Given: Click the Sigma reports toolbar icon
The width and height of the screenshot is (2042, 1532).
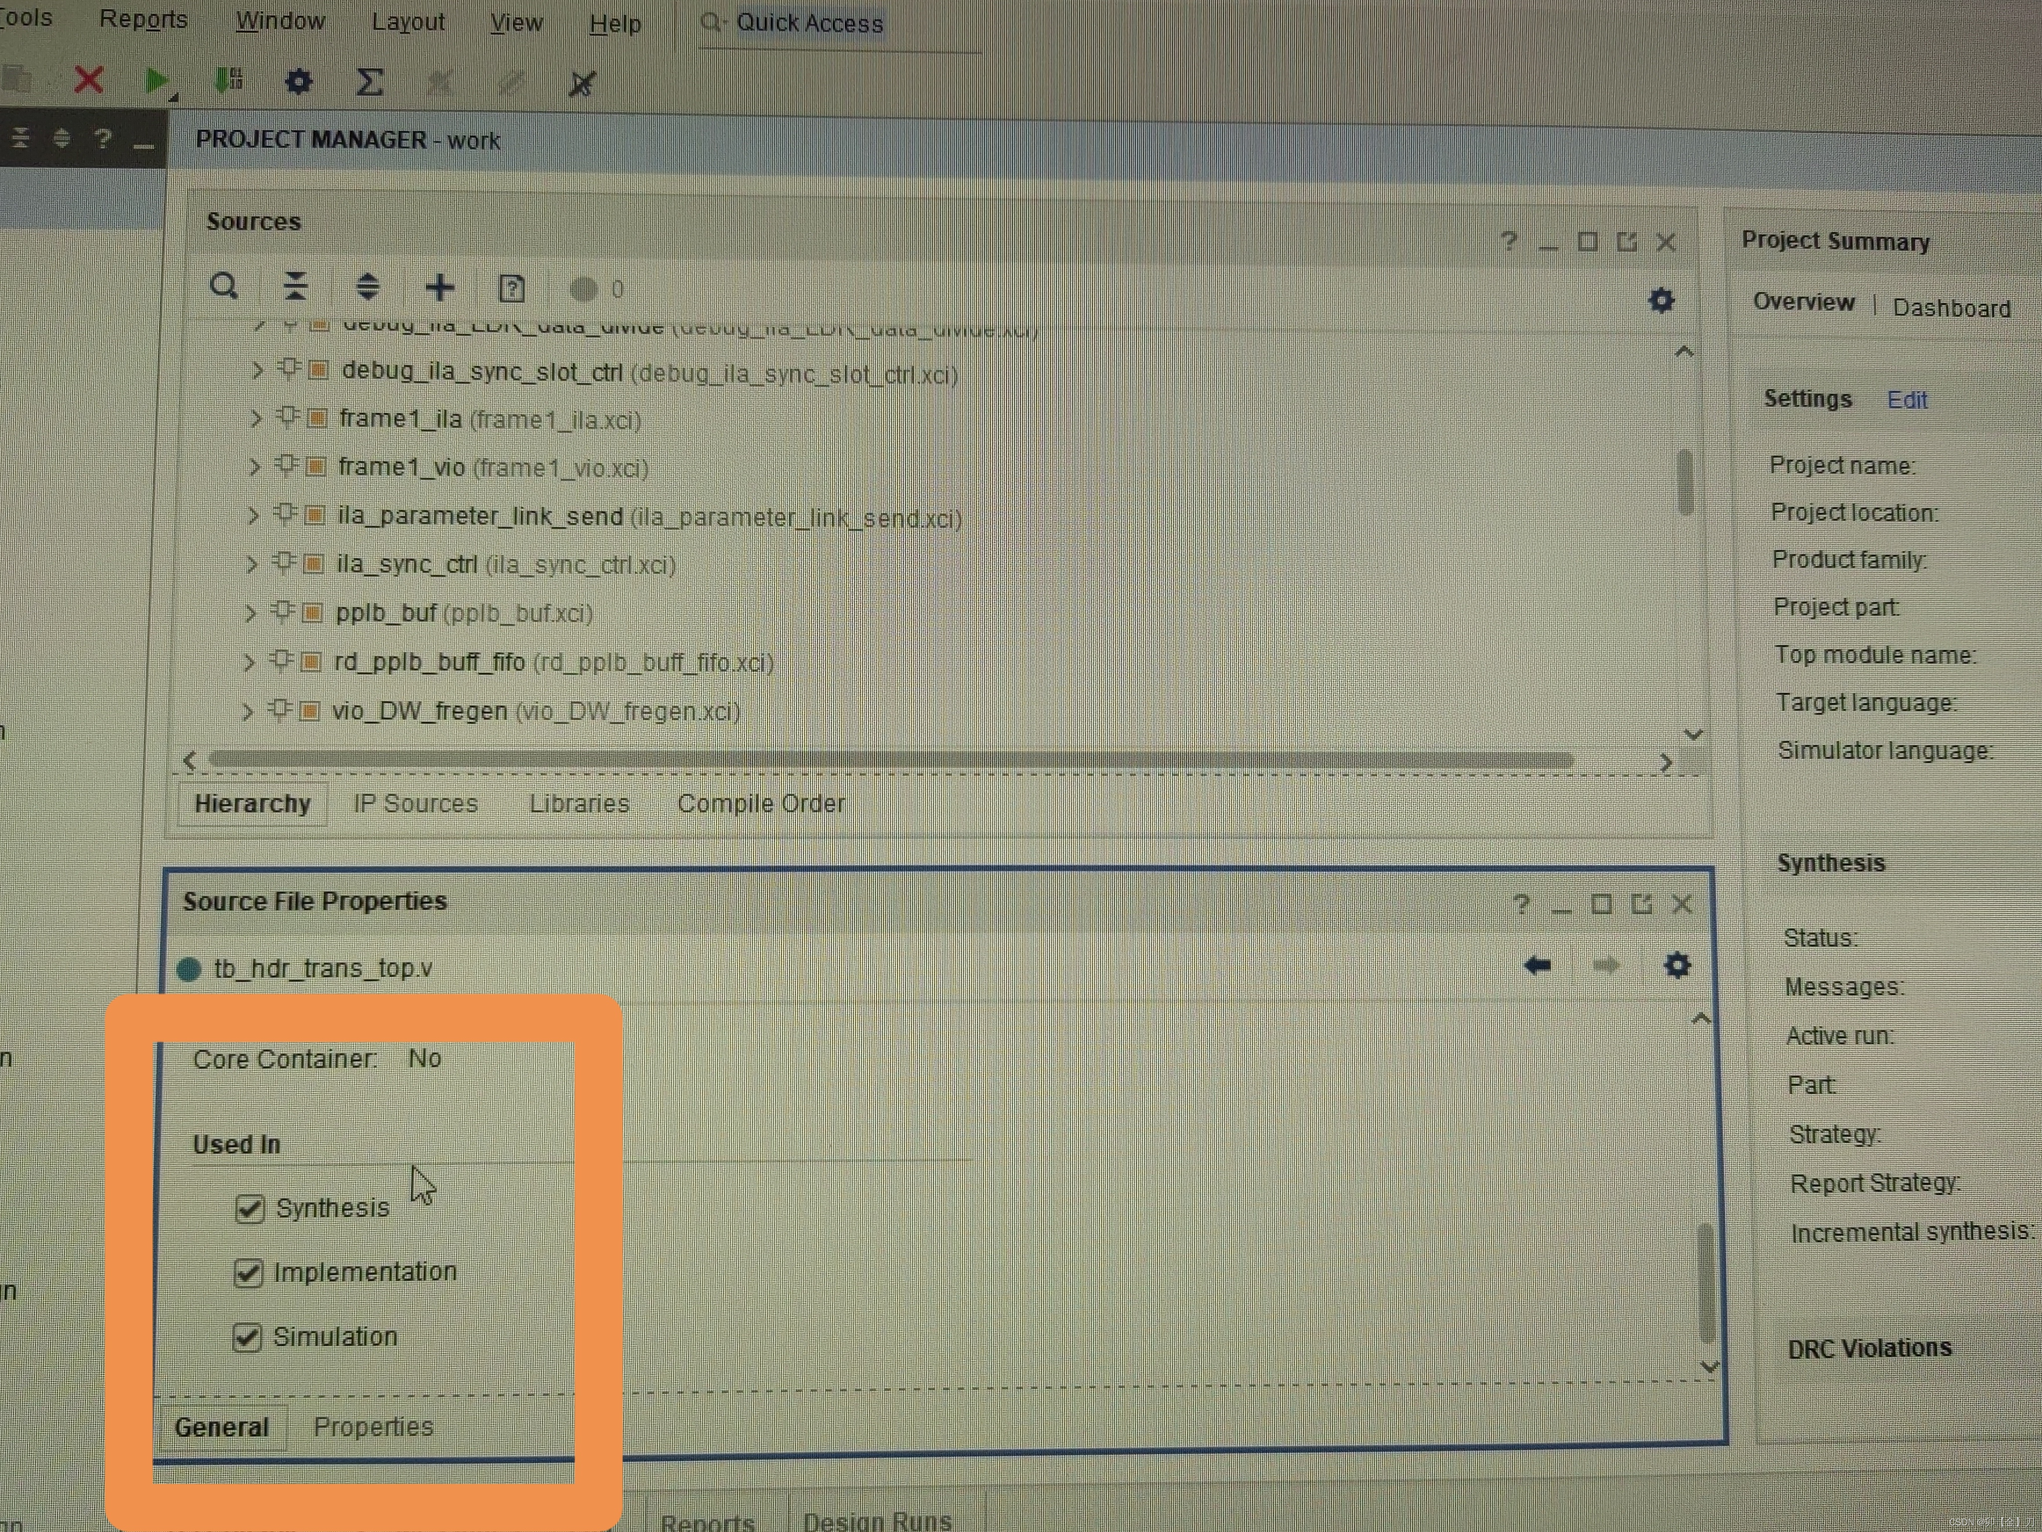Looking at the screenshot, I should point(369,82).
